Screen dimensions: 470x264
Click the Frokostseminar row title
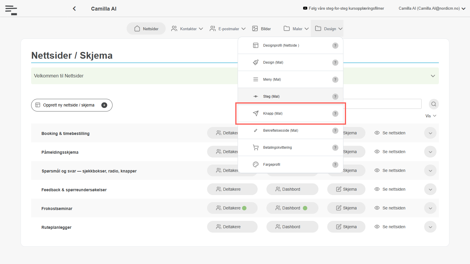(x=57, y=209)
